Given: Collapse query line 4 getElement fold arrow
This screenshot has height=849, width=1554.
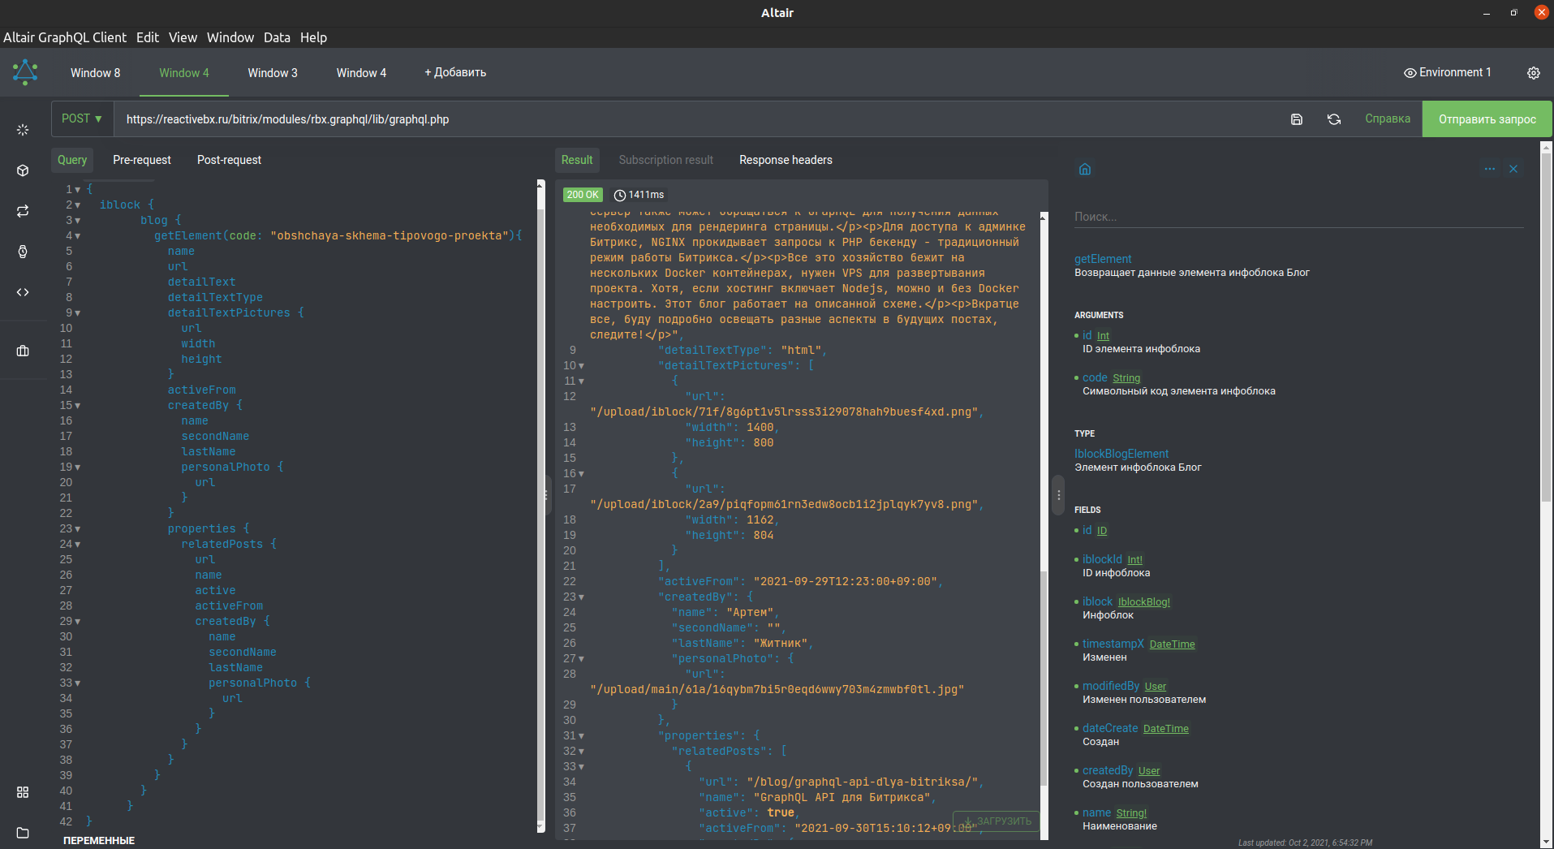Looking at the screenshot, I should pos(78,236).
